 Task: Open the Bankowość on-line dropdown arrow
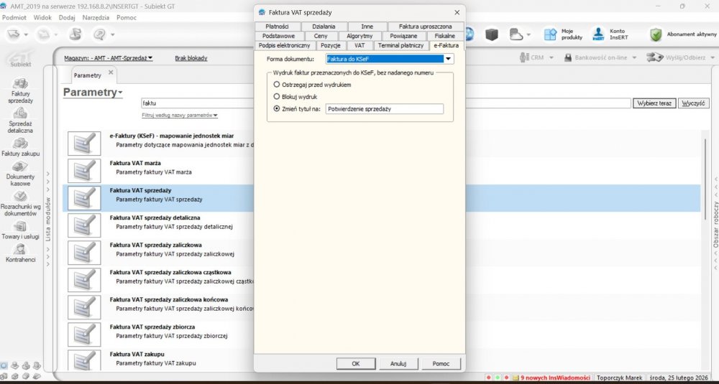point(635,57)
